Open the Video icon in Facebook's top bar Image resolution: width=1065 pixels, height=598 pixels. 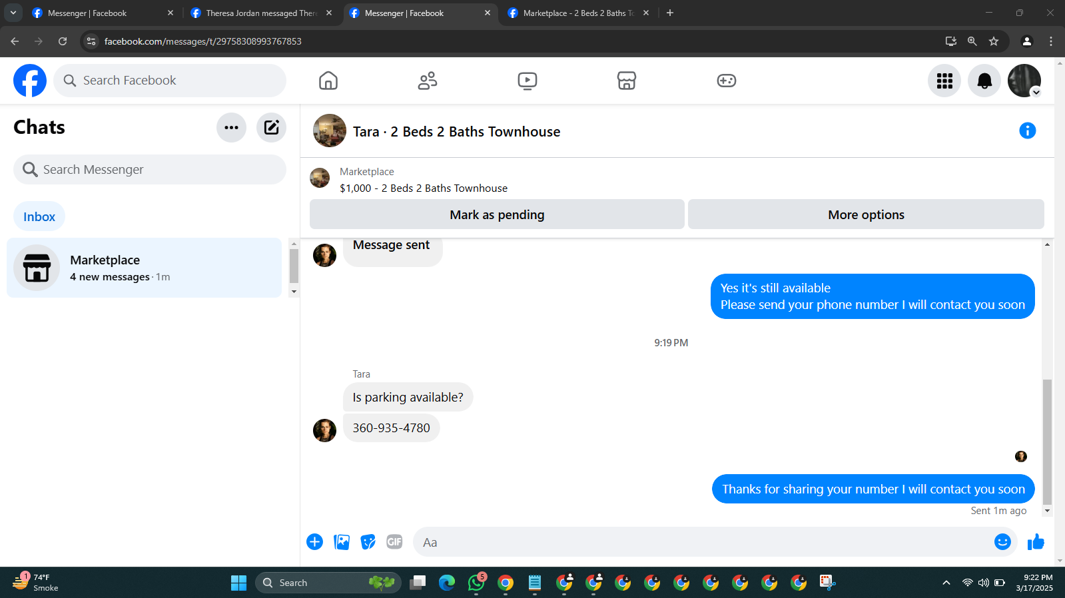(x=528, y=81)
